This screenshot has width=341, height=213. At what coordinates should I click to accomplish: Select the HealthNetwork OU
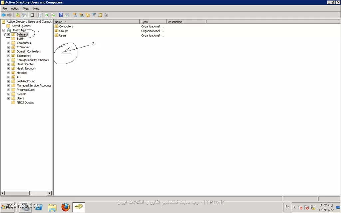[26, 68]
